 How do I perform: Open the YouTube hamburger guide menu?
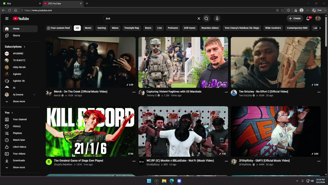(x=7, y=18)
